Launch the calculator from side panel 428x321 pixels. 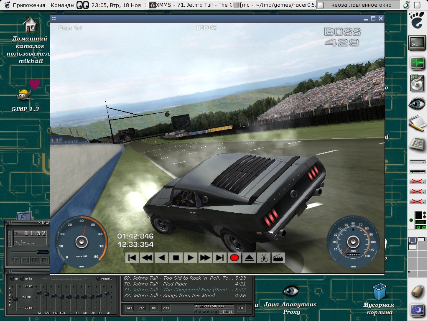(417, 144)
